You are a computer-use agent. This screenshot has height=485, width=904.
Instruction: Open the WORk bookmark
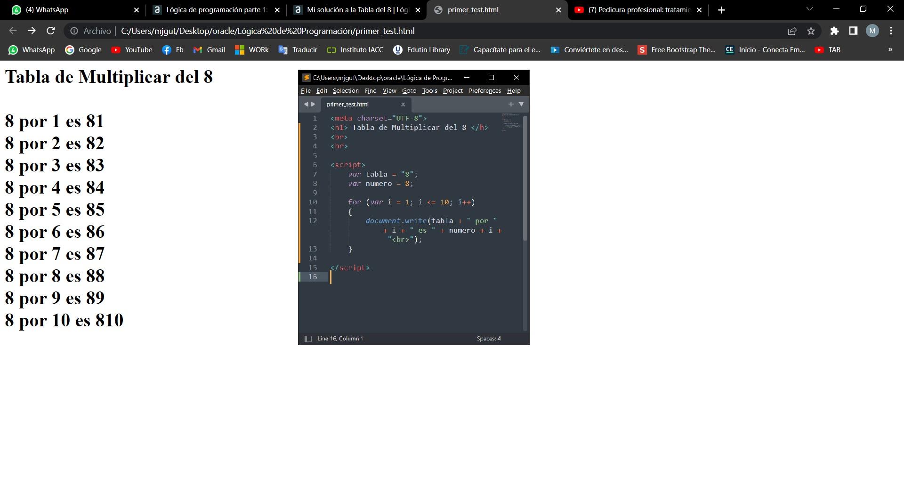[x=252, y=50]
